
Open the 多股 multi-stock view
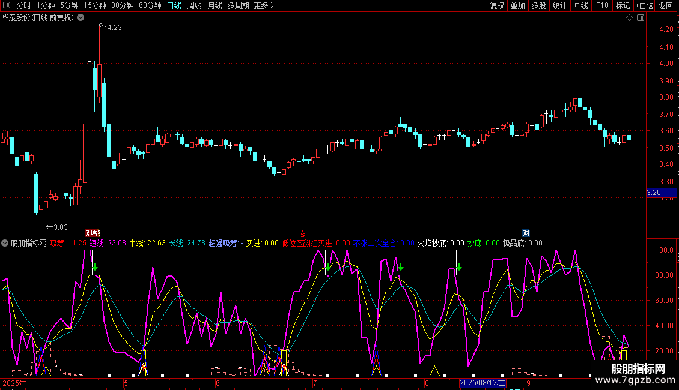pyautogui.click(x=539, y=5)
